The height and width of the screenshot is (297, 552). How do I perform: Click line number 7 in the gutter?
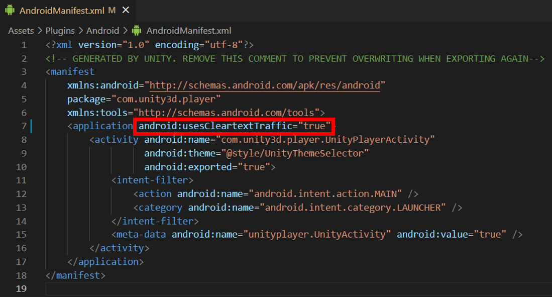click(x=24, y=126)
